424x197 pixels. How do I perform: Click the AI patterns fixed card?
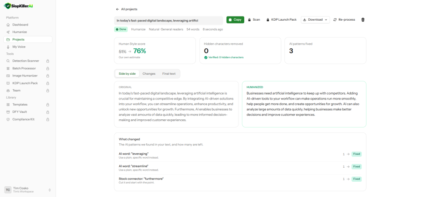[325, 50]
